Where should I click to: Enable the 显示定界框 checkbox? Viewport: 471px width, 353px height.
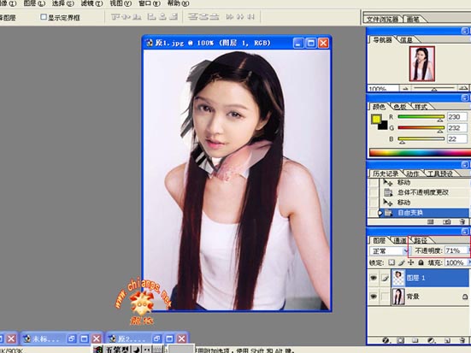(x=44, y=17)
